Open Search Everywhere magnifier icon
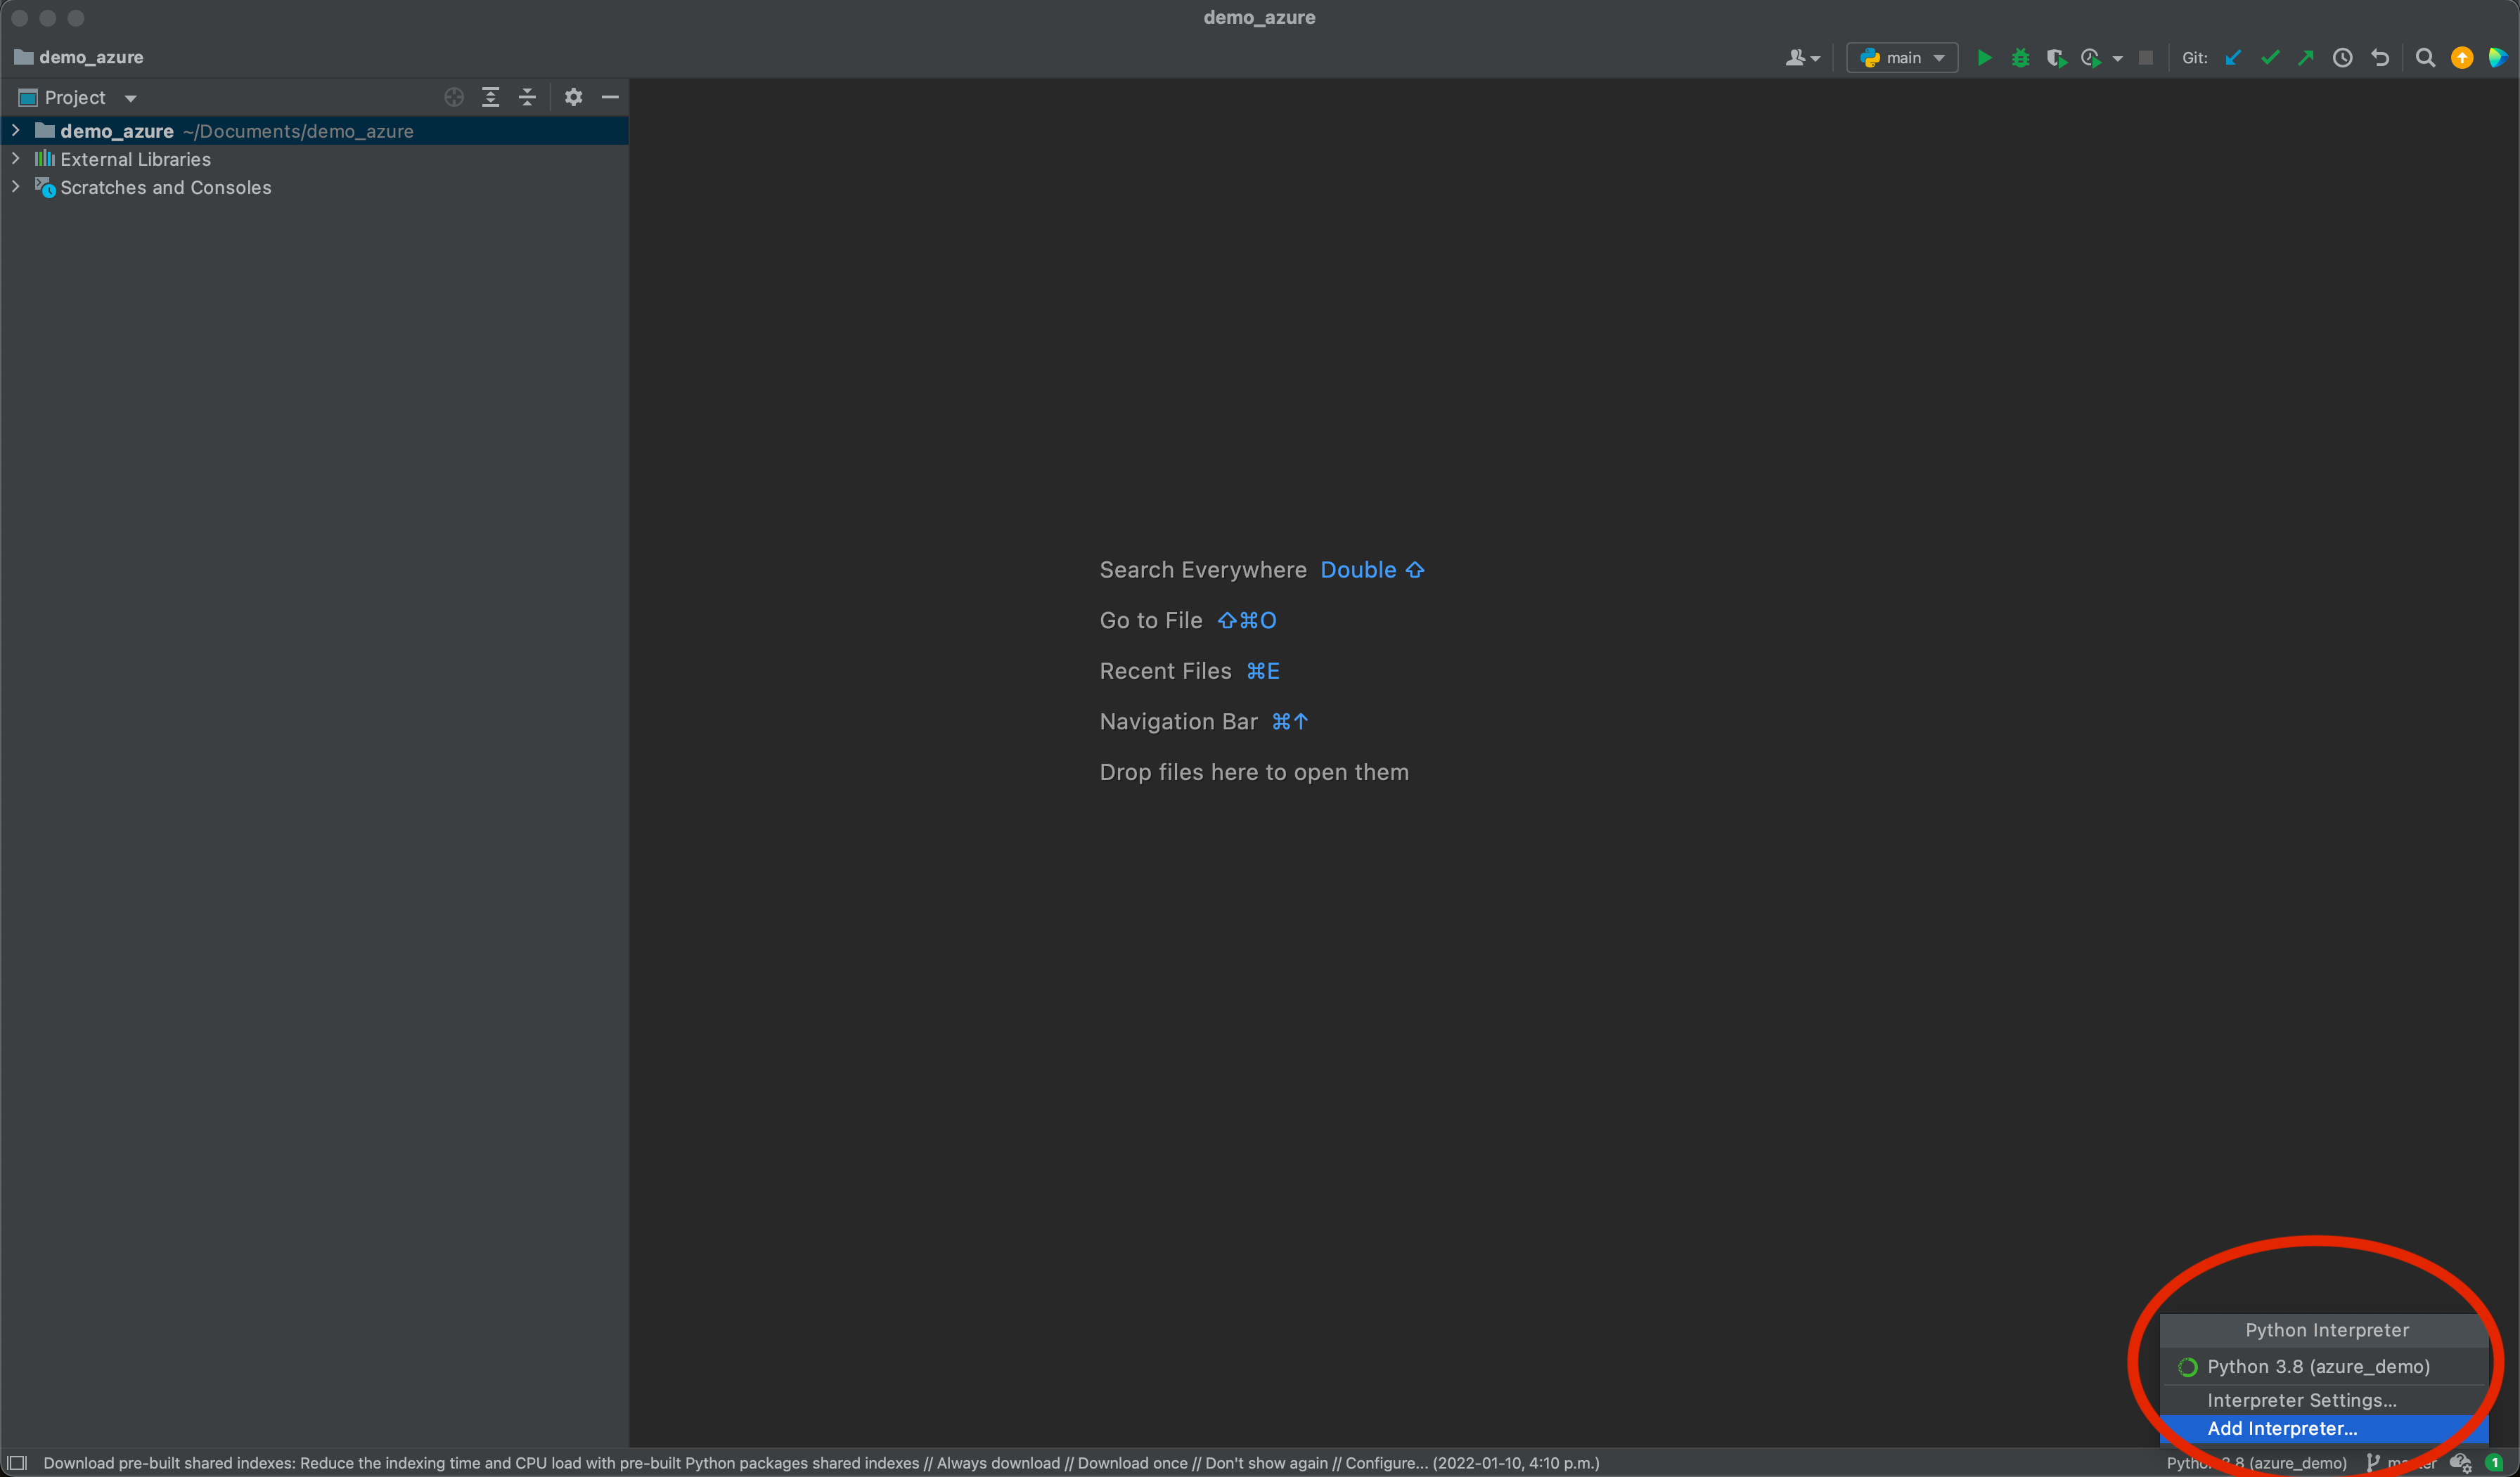The width and height of the screenshot is (2520, 1477). [2425, 58]
